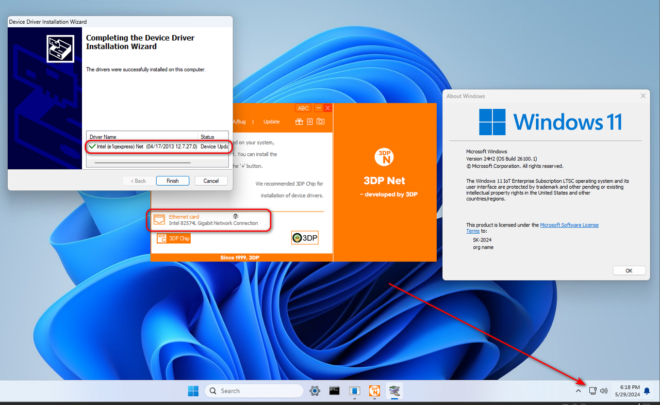Open the clock showing 6:18 PM
Image resolution: width=660 pixels, height=405 pixels.
pyautogui.click(x=627, y=391)
